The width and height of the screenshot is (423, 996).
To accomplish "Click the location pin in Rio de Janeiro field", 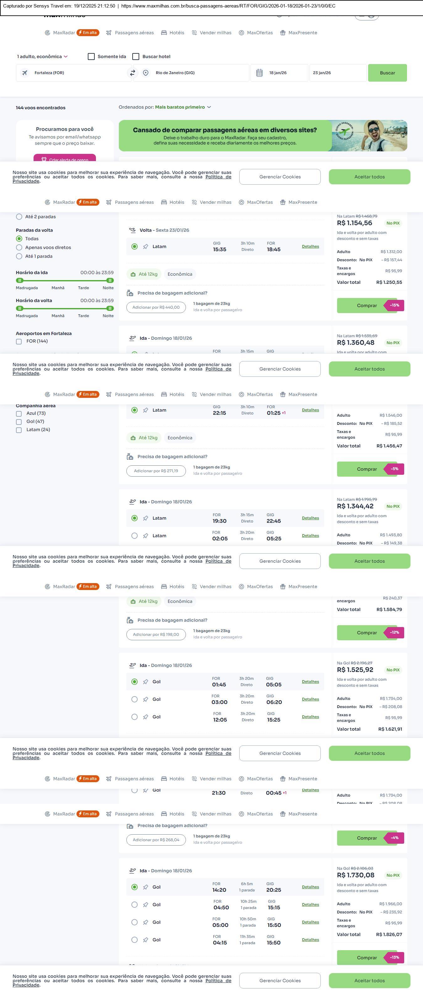I will point(145,73).
